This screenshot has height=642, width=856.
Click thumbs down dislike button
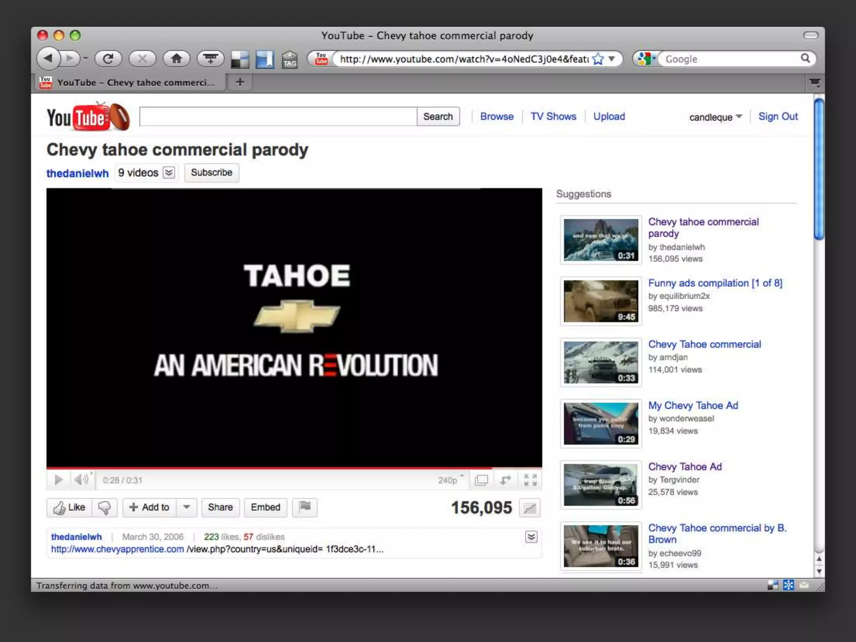pos(104,507)
